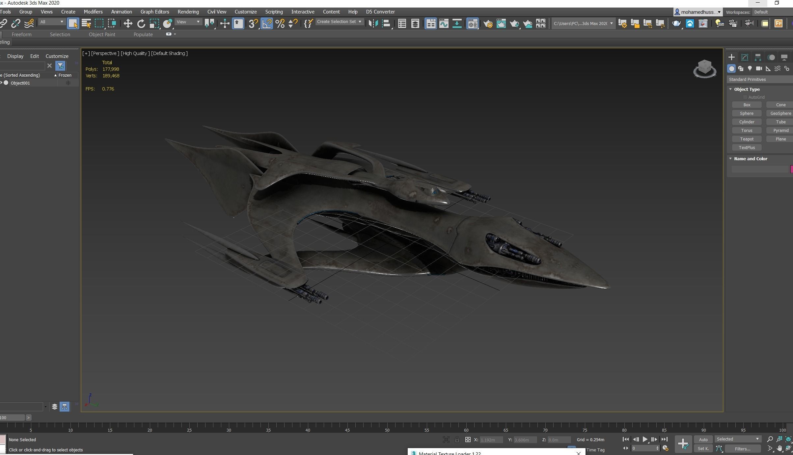Image resolution: width=793 pixels, height=455 pixels.
Task: Click the Align tool icon
Action: (x=386, y=23)
